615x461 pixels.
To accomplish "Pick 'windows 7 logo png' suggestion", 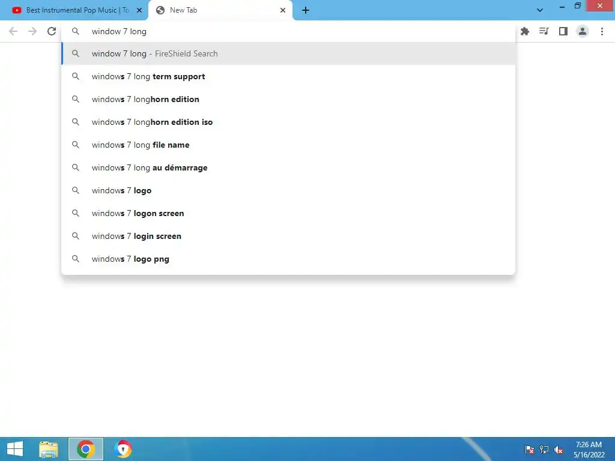I will [x=288, y=259].
